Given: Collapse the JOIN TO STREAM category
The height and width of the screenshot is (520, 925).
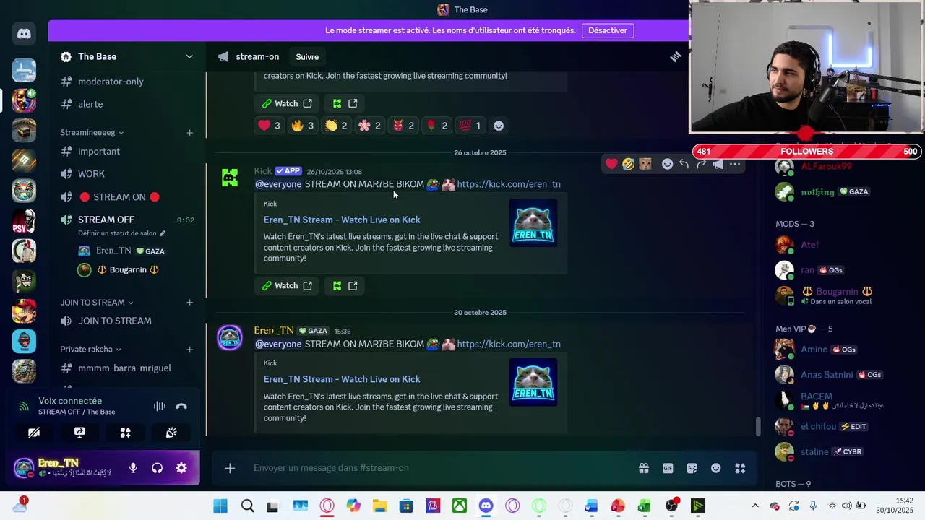Looking at the screenshot, I should (x=97, y=303).
